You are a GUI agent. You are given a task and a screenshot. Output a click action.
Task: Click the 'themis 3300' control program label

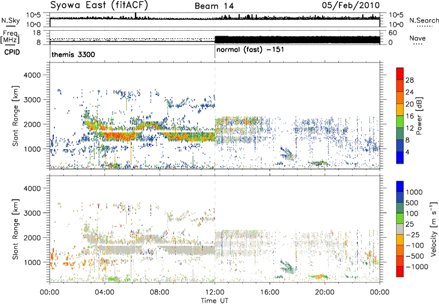74,54
